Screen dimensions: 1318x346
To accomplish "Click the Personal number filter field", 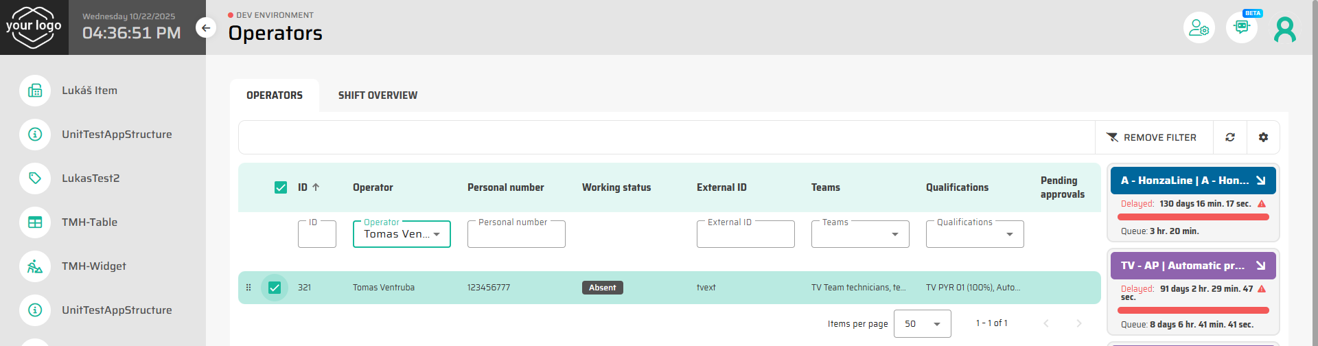I will 516,235.
